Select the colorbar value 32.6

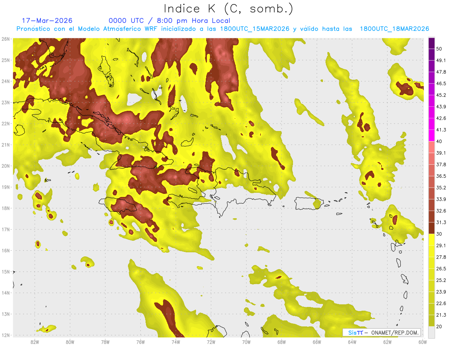(x=441, y=211)
